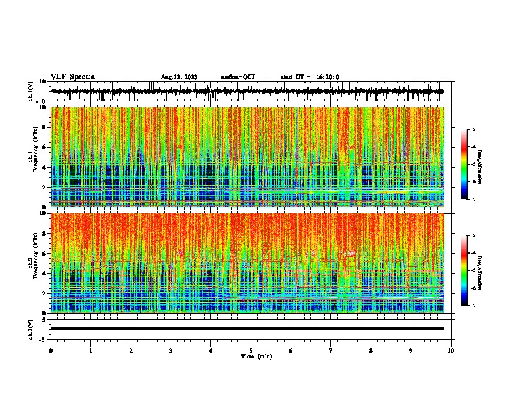Click the 'ch.1(V)' waveform axis label
The image size is (508, 393).
(31, 91)
